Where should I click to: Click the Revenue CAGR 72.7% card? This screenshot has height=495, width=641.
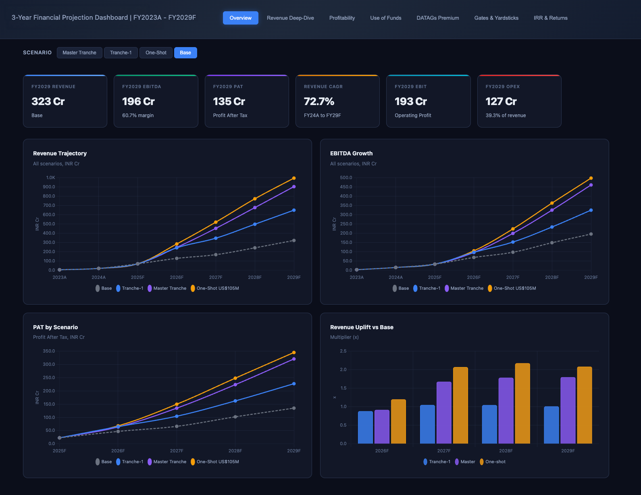[x=337, y=101]
